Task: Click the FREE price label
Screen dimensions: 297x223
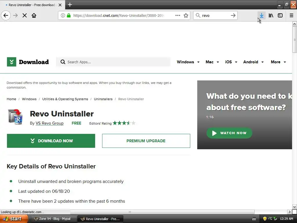Action: pos(76,123)
